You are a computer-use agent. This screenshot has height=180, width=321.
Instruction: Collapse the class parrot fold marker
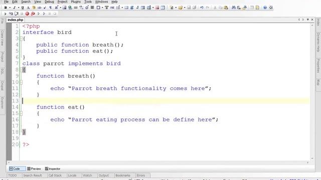click(21, 69)
